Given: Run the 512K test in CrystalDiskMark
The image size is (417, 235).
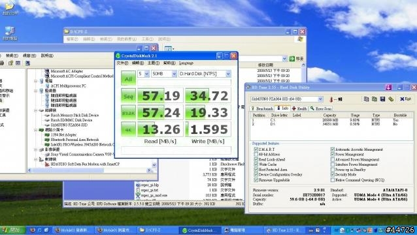Looking at the screenshot, I should 128,112.
